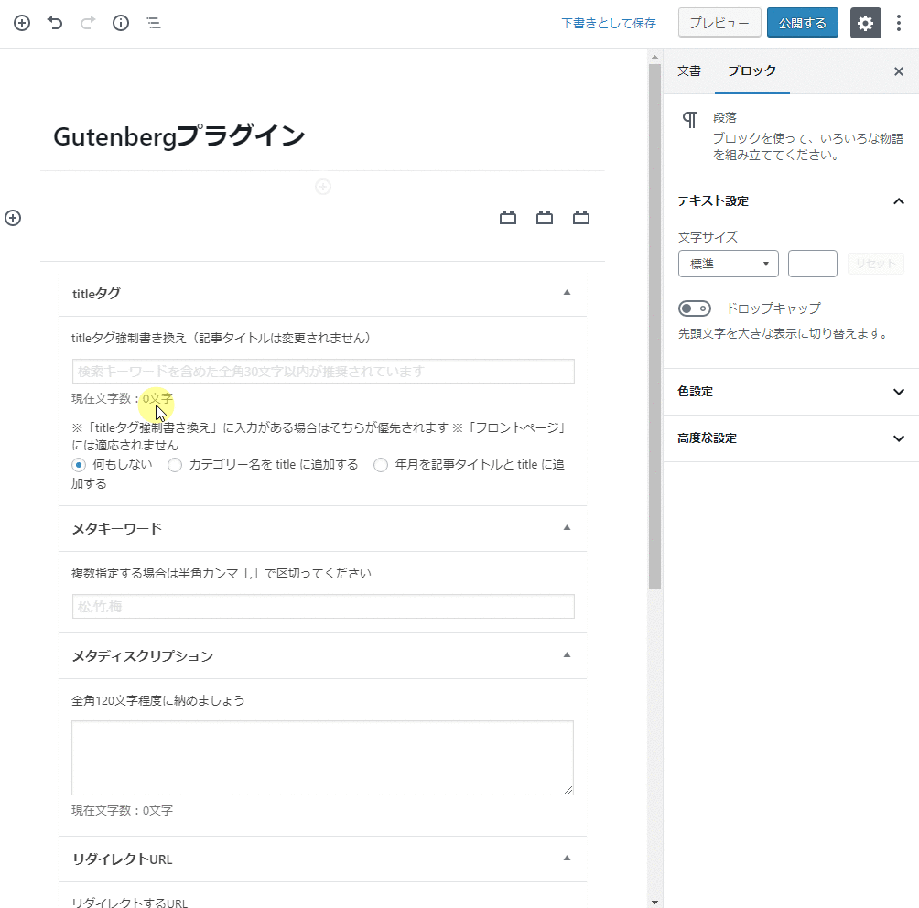Switch to the 文書 tab
Screen dimensions: 919x908
point(689,70)
